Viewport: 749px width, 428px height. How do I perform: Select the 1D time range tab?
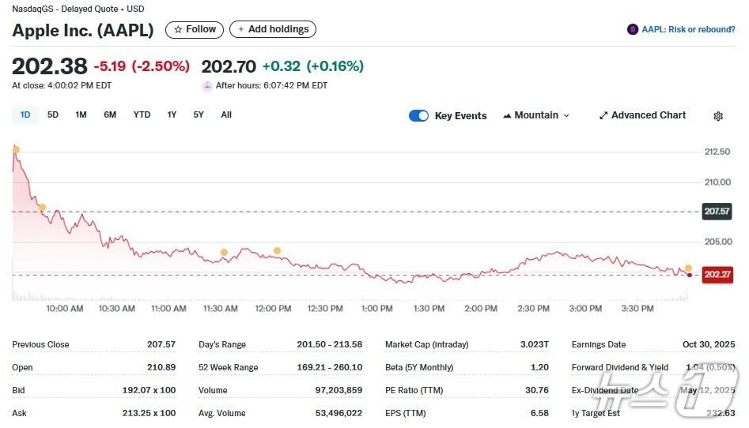coord(25,115)
